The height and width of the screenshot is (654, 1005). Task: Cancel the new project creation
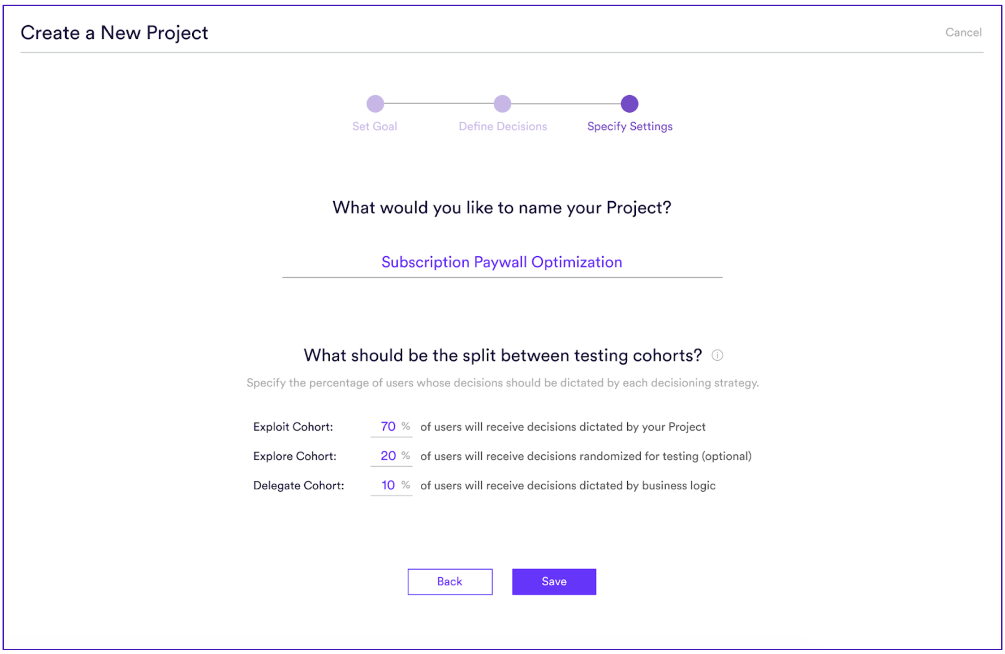963,32
